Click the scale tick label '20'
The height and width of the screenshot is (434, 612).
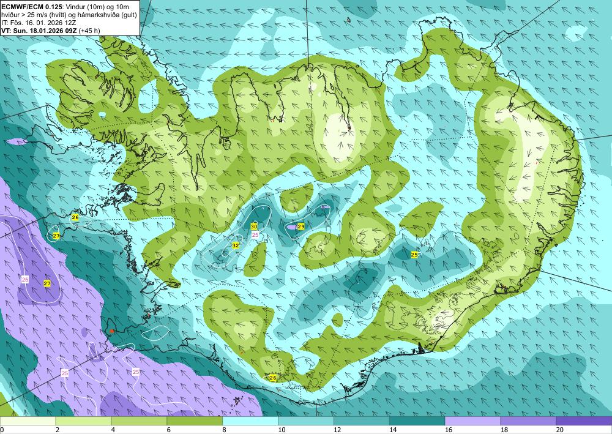[560, 430]
